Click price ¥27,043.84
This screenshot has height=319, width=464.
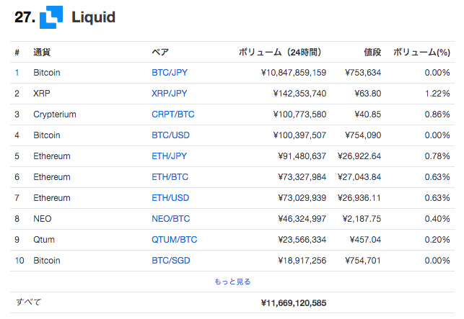click(x=359, y=177)
